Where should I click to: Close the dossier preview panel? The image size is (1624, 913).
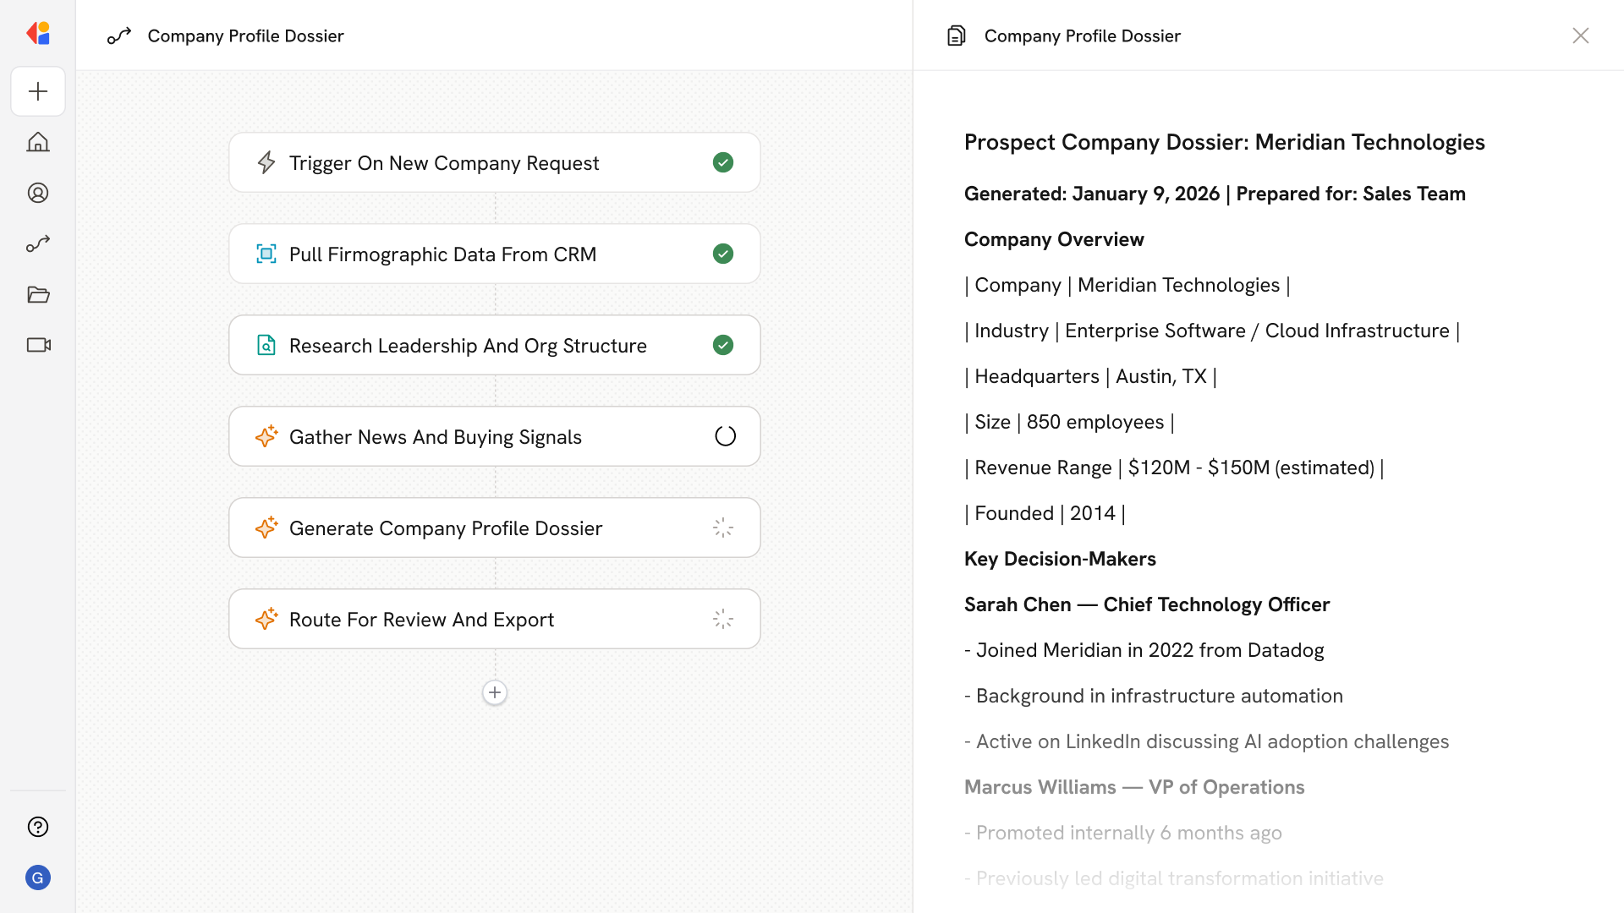(1581, 36)
